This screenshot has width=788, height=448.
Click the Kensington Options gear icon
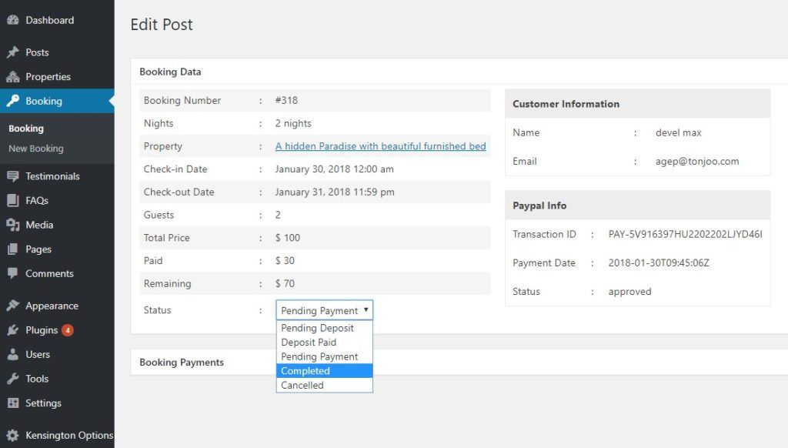click(13, 435)
